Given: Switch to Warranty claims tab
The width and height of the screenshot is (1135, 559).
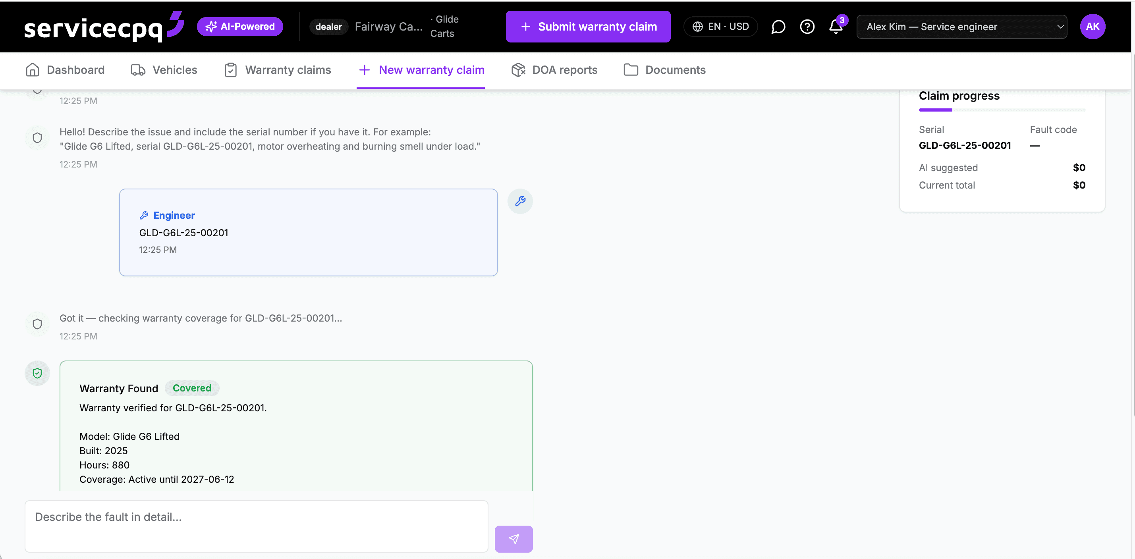Looking at the screenshot, I should click(x=278, y=69).
